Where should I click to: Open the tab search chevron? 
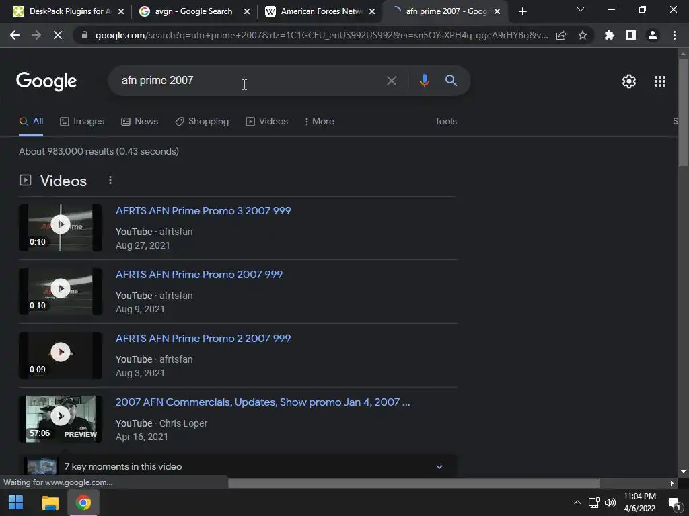(x=581, y=9)
